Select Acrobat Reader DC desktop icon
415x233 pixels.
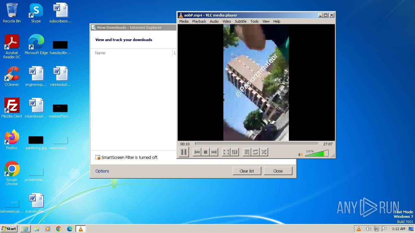click(x=12, y=47)
